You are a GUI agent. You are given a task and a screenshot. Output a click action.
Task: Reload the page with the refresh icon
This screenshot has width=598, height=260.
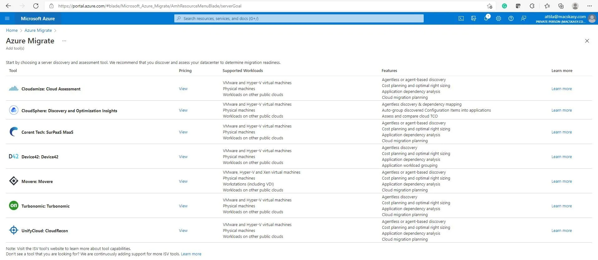click(x=36, y=6)
